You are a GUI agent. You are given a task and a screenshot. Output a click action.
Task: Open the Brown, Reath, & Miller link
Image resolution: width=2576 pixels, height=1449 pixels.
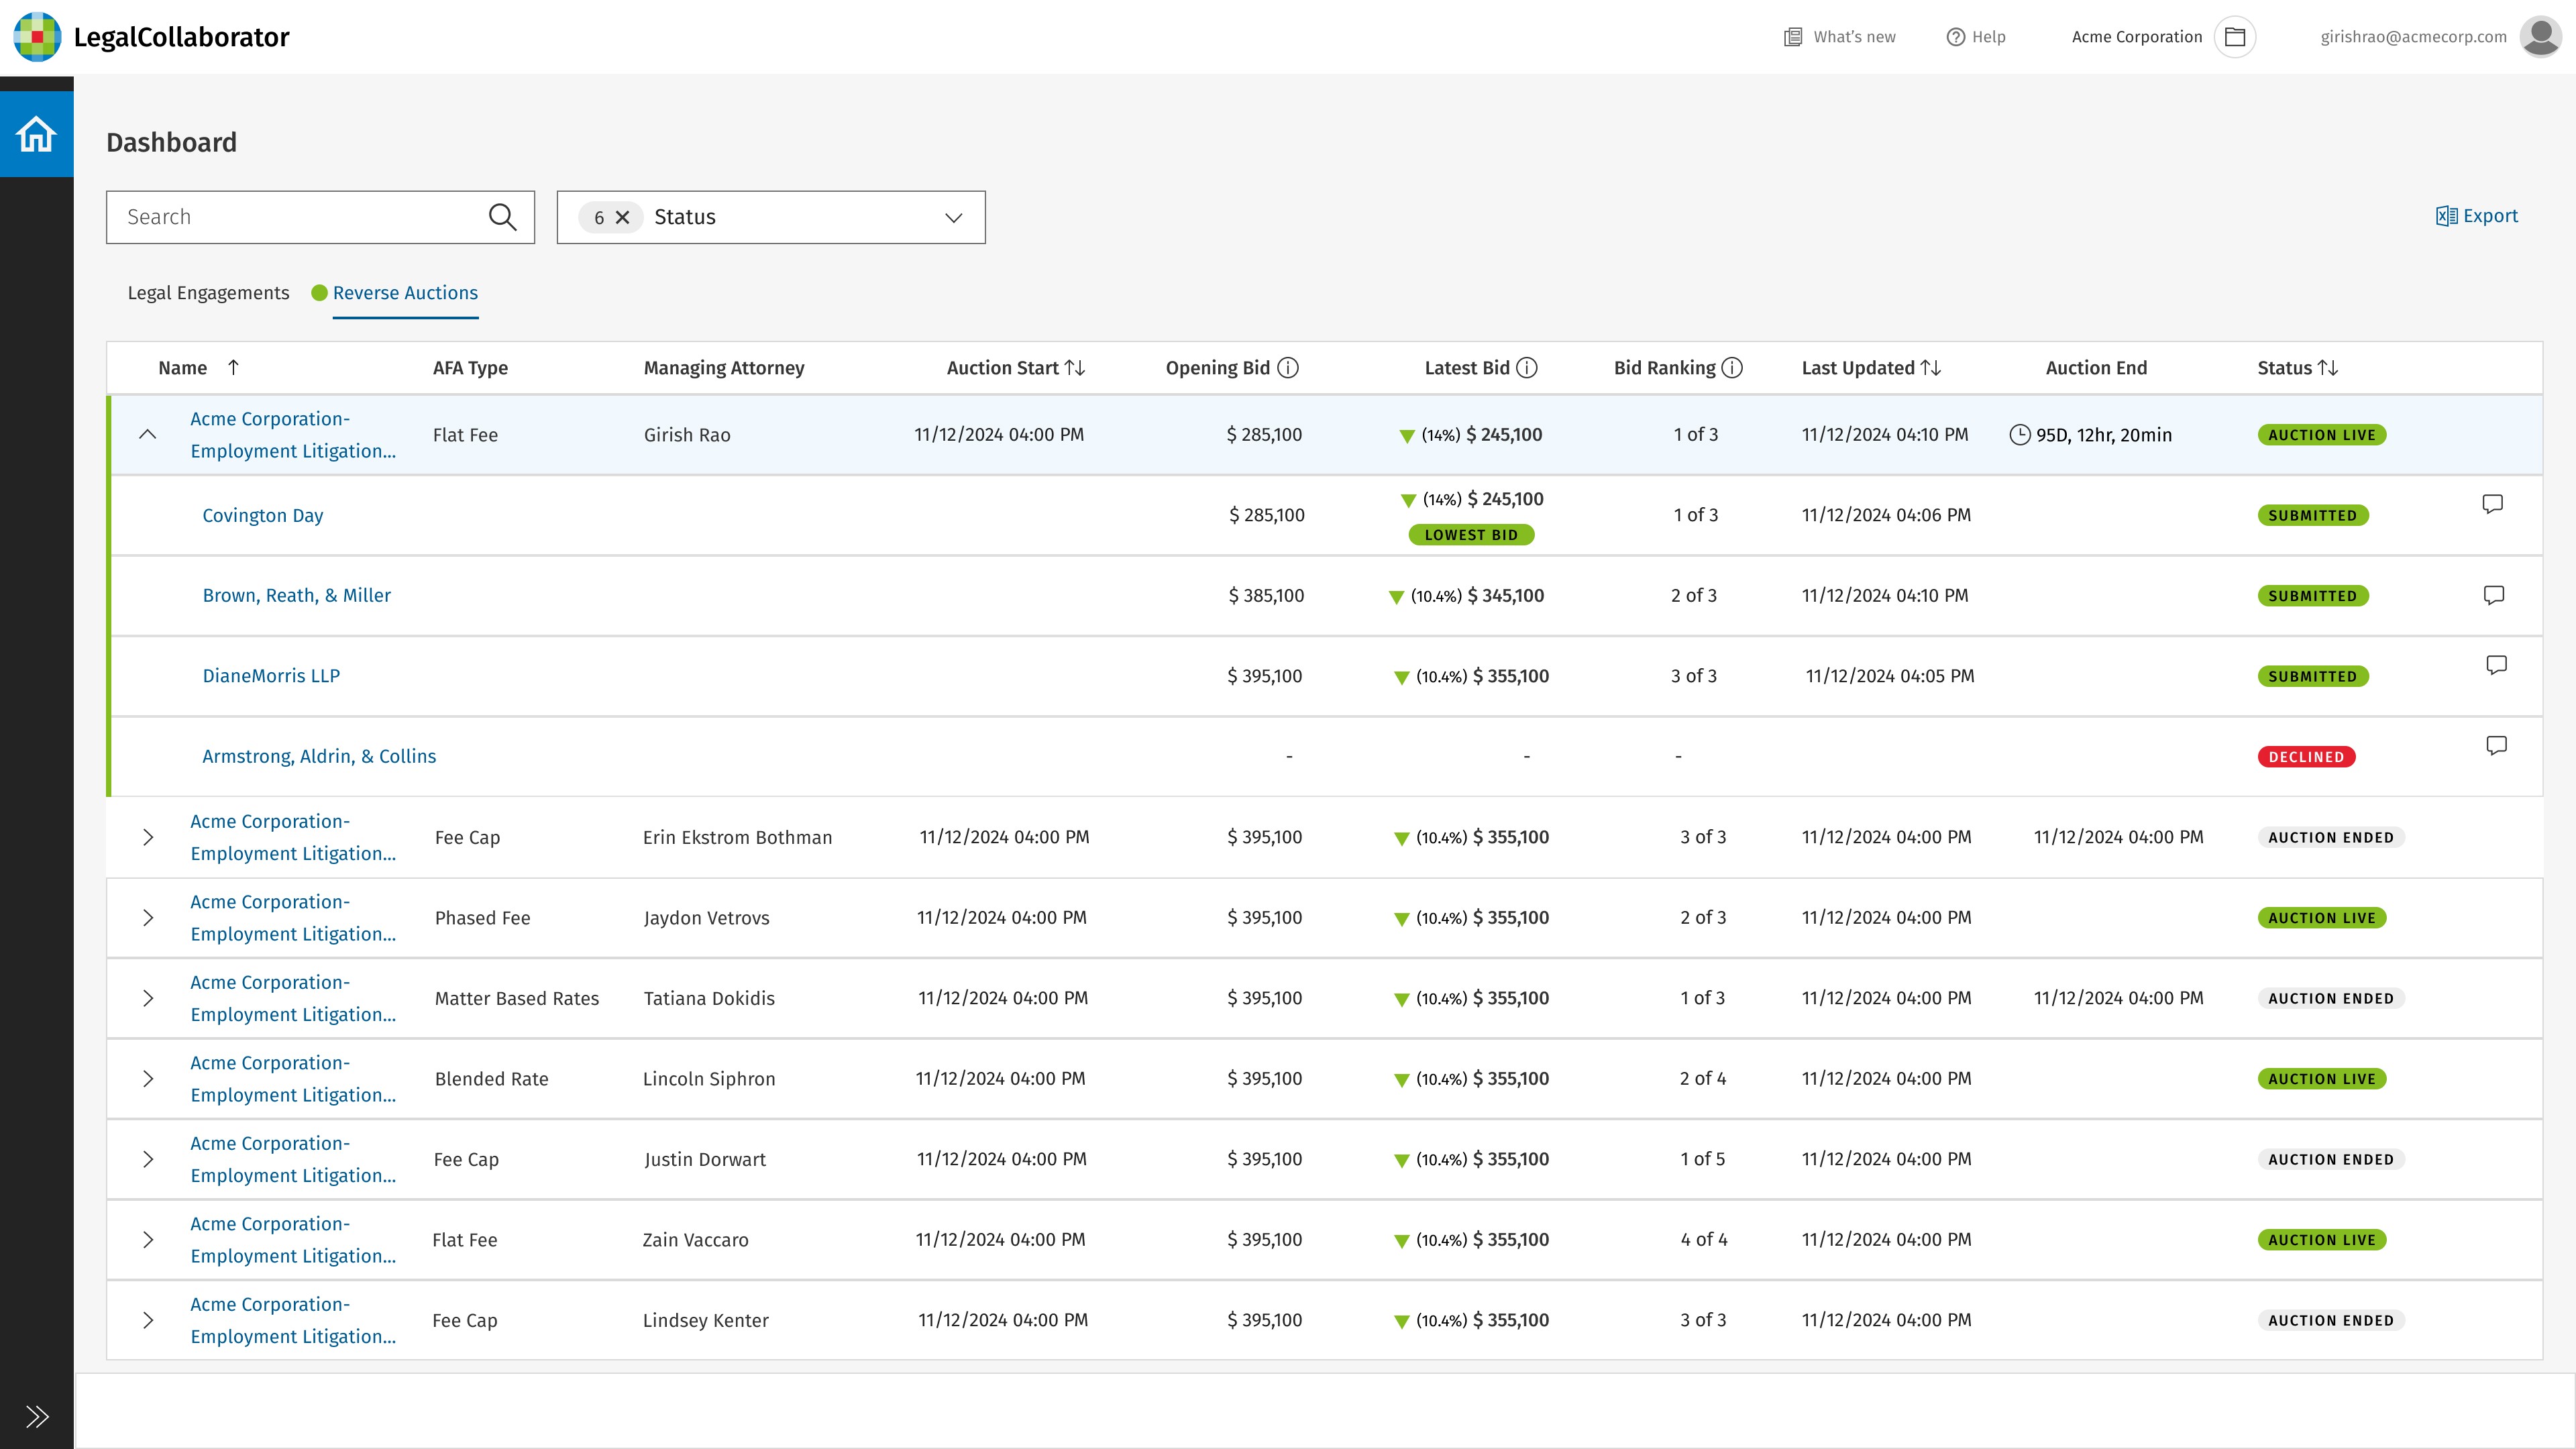click(296, 595)
